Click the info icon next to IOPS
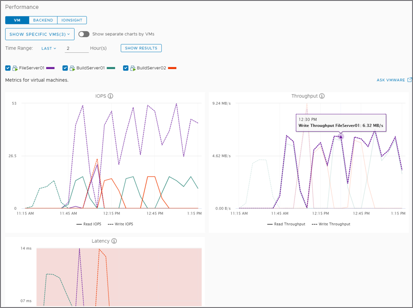The image size is (413, 308). [111, 96]
